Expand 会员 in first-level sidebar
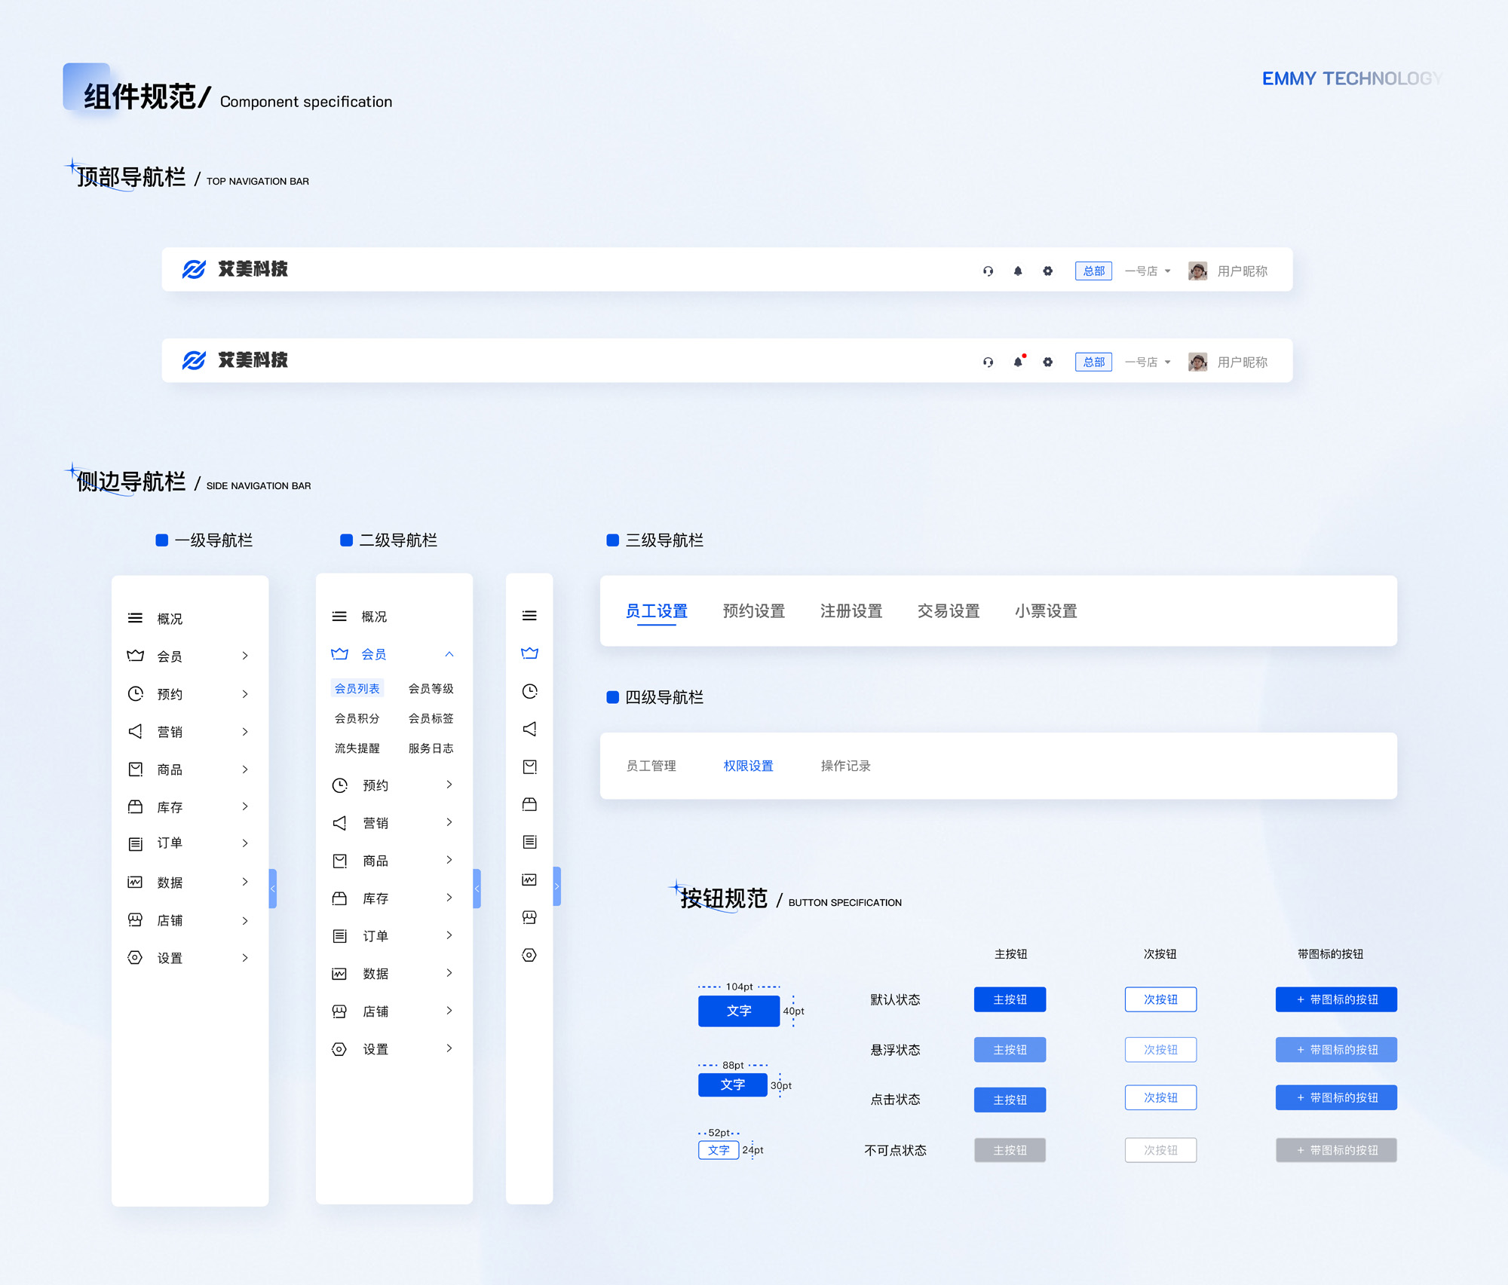Screen dimensions: 1508x1285 (x=245, y=656)
